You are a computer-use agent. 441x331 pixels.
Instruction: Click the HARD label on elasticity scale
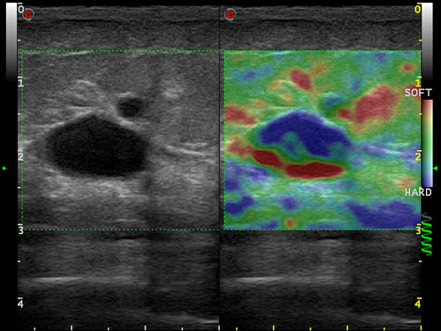[418, 192]
